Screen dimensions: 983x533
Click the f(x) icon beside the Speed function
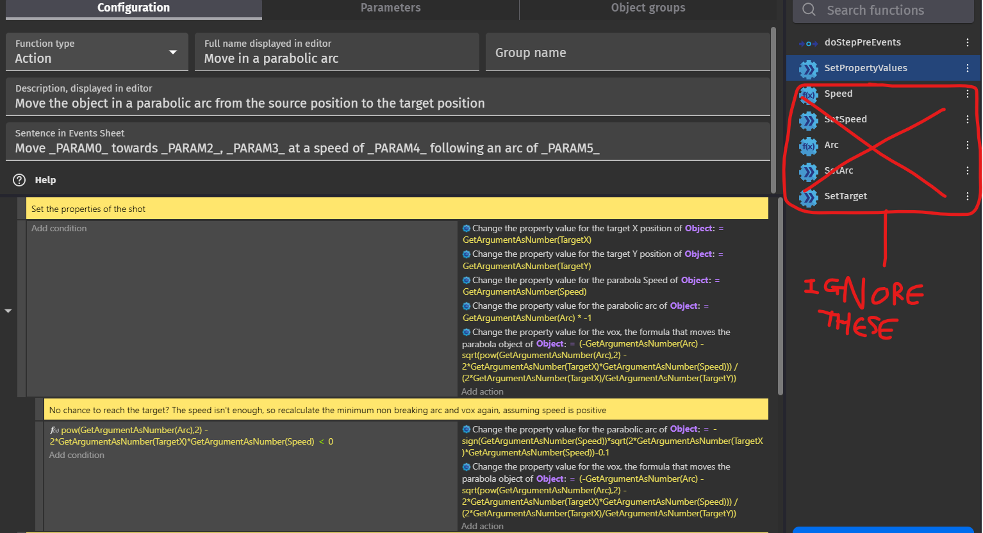808,94
